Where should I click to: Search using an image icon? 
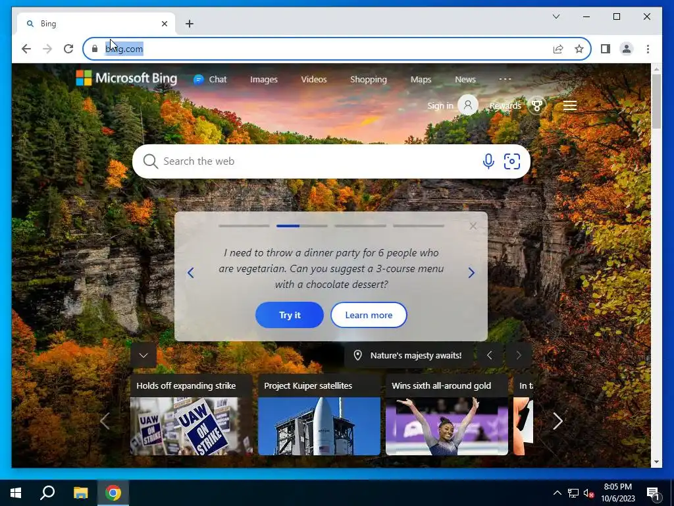point(511,161)
